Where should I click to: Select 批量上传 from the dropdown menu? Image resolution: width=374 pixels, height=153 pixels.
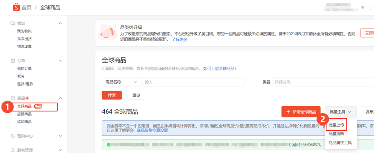[x=336, y=125]
